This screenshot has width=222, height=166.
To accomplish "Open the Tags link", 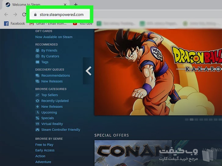I will pos(45,62).
